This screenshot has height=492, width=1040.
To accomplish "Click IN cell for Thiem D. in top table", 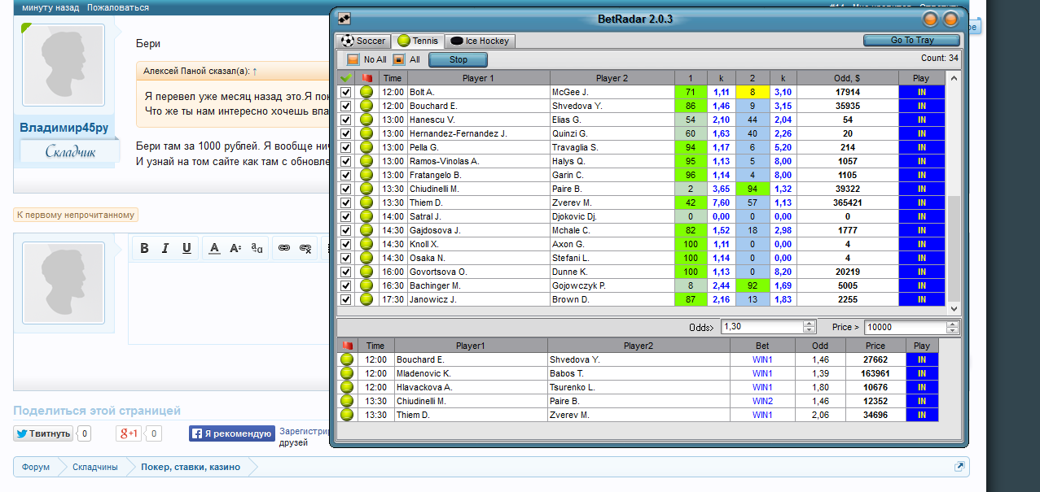I will coord(922,203).
